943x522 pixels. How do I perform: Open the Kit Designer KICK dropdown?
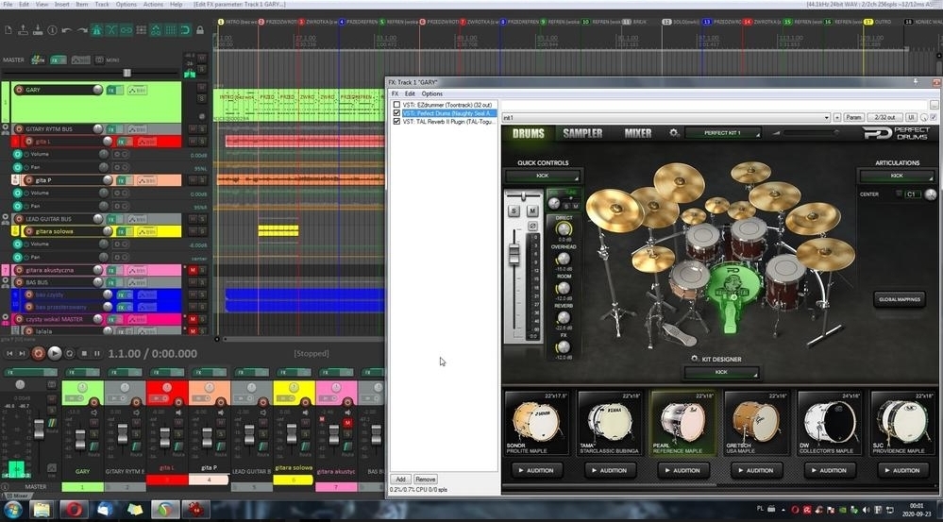pyautogui.click(x=721, y=372)
